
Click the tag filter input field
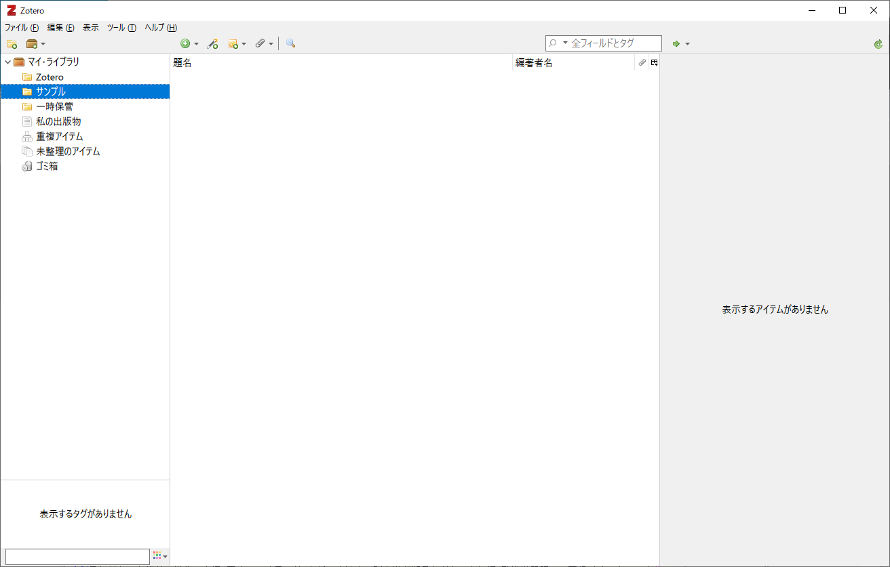[77, 556]
